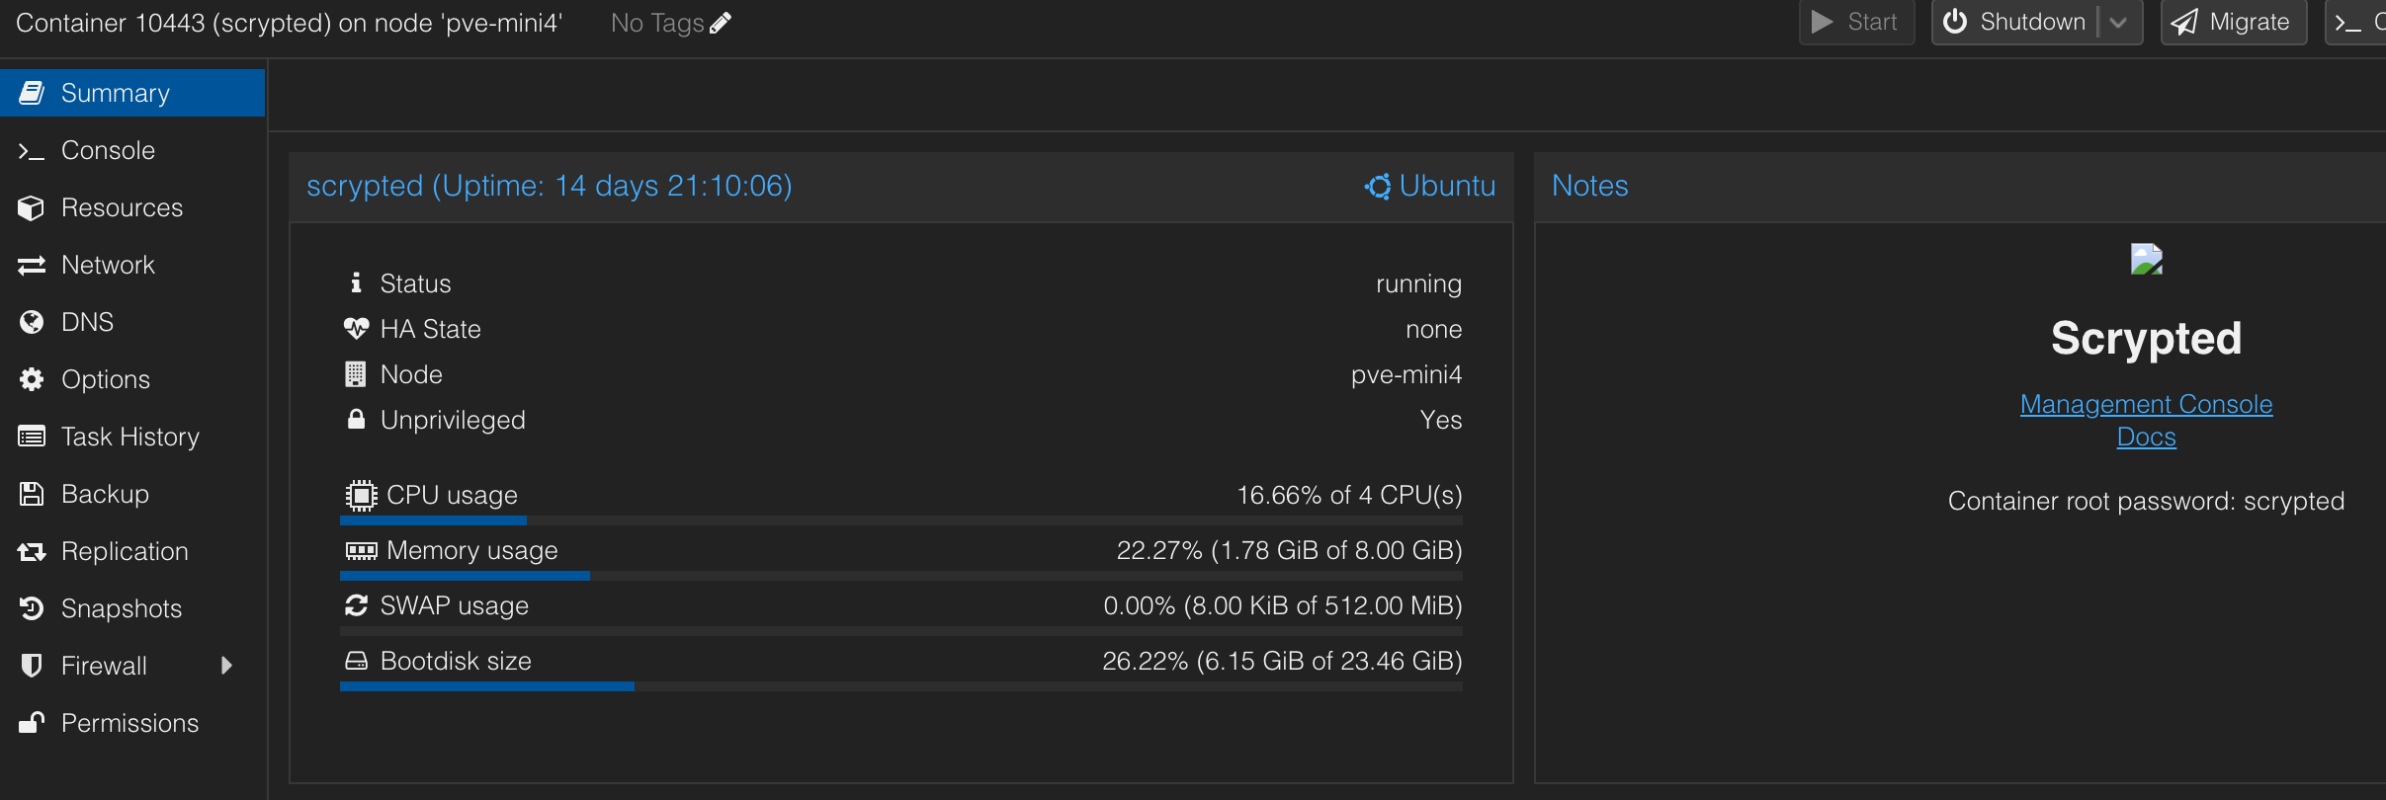Open the DNS settings

click(132, 322)
